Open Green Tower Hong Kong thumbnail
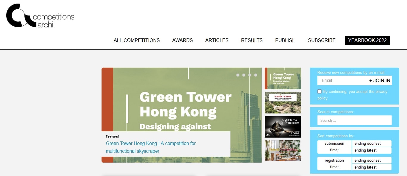The width and height of the screenshot is (407, 176). pos(283,78)
